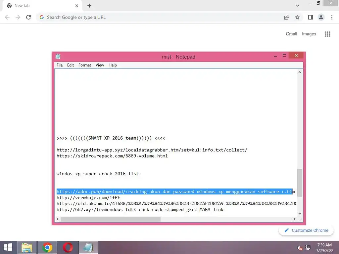Screen dimensions: 339x254
Task: Click Notepad vertical scrollbar thumb
Action: point(300,183)
